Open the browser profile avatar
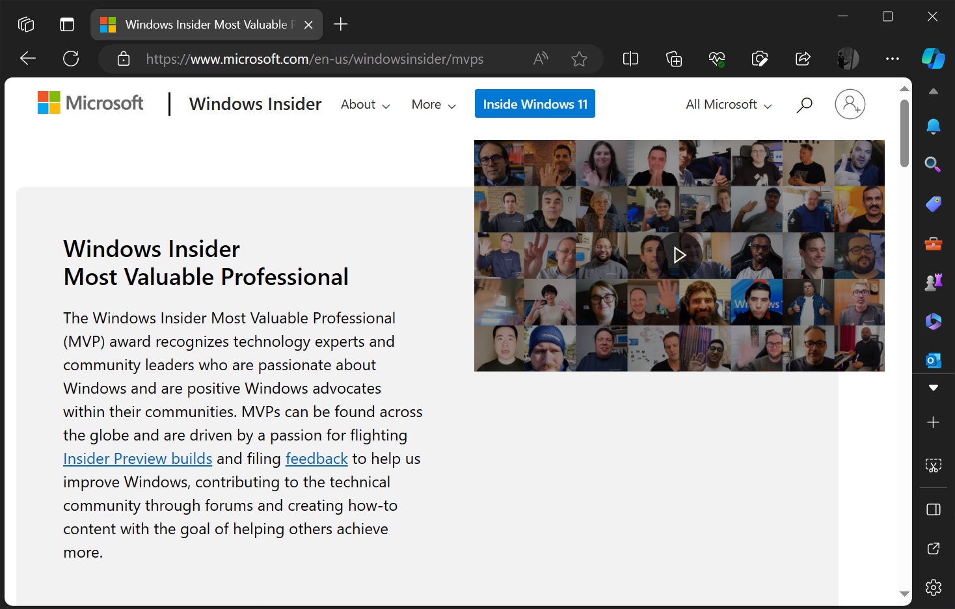955x609 pixels. point(848,59)
